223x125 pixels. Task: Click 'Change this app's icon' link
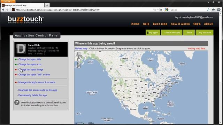[30, 64]
